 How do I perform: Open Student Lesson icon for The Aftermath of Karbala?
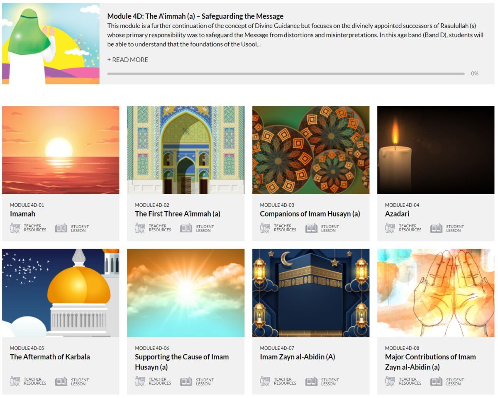[x=61, y=381]
